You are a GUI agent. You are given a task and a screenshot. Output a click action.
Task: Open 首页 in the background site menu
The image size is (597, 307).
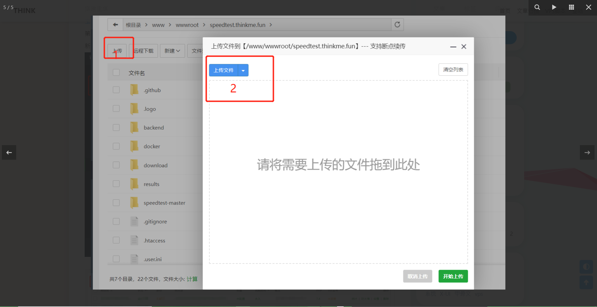tap(505, 11)
